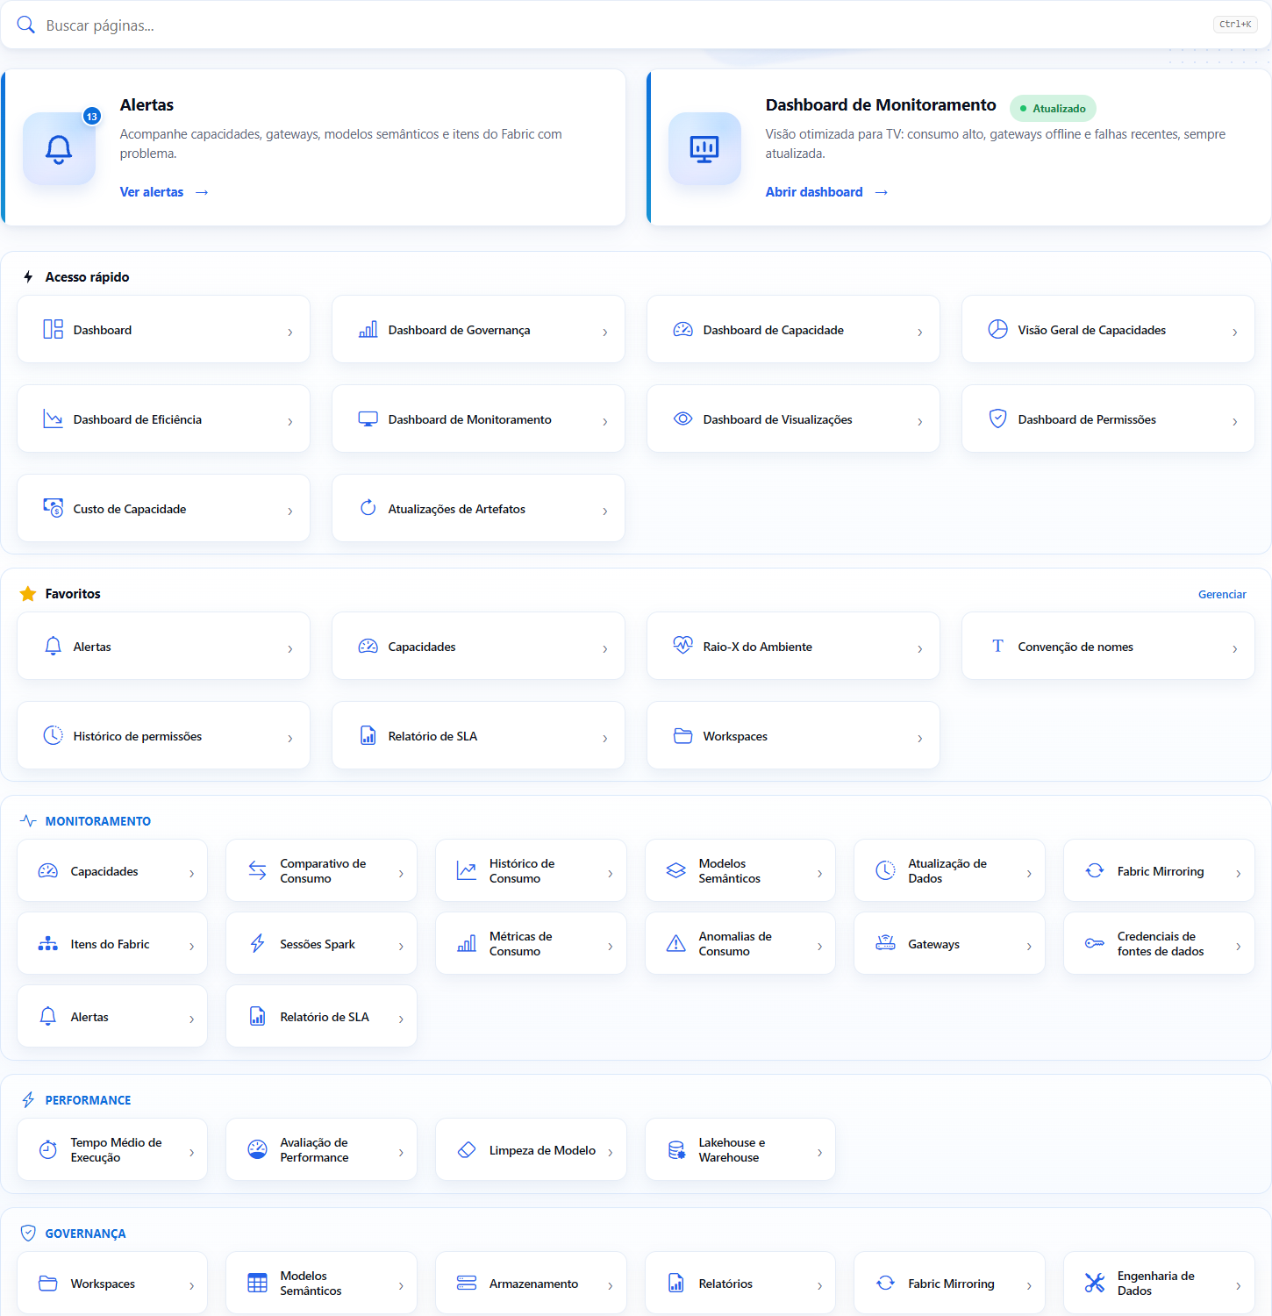The height and width of the screenshot is (1316, 1272).
Task: Click the Gateways router icon
Action: 886,943
